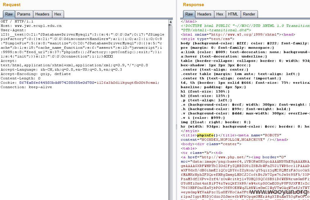Image resolution: width=310 pixels, height=200 pixels.
Task: Click the img {float: right; border: 0;} line
Action: (216, 122)
